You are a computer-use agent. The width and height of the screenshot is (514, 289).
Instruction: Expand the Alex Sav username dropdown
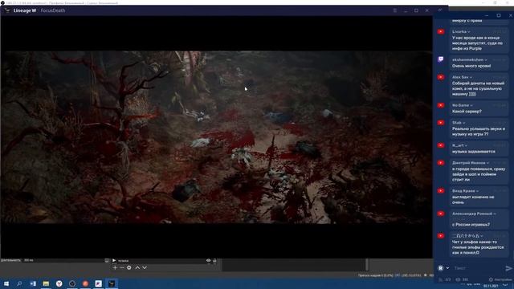pyautogui.click(x=471, y=77)
